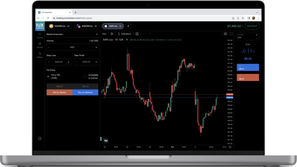Image resolution: width=297 pixels, height=167 pixels.
Task: Open the Indicators menu
Action: (124, 34)
